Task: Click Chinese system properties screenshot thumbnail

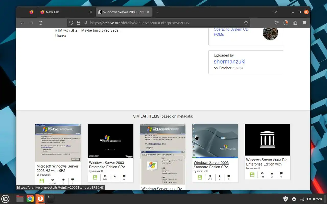Action: click(163, 154)
